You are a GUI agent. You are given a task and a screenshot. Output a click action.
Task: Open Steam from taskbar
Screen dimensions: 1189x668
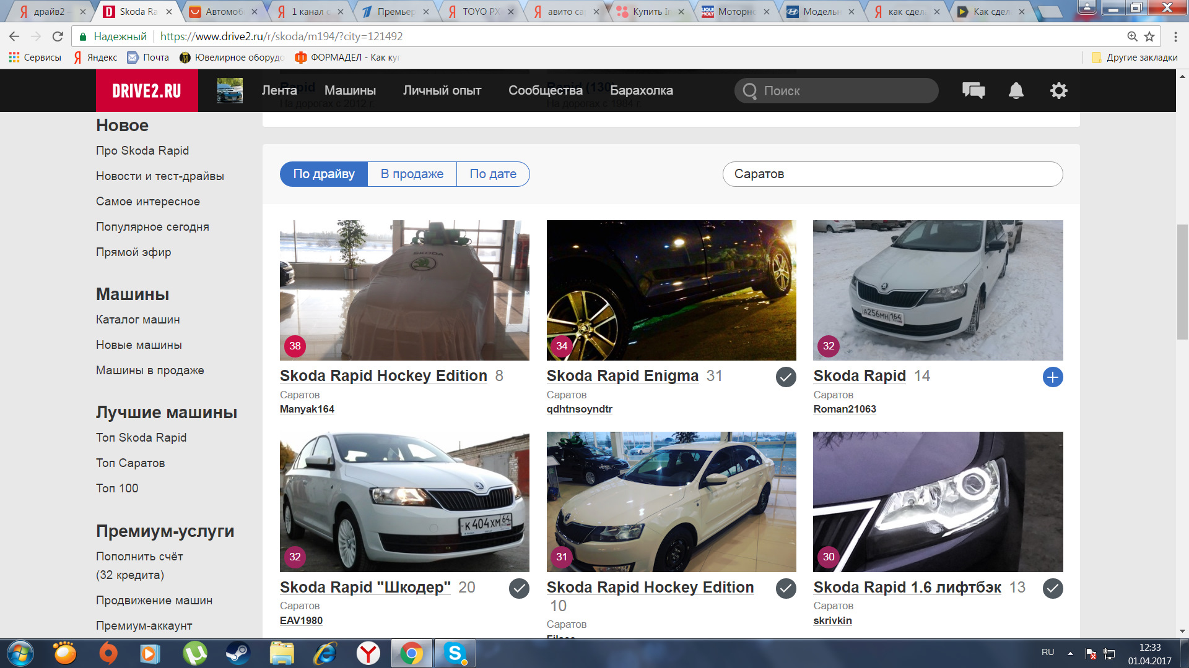point(237,653)
